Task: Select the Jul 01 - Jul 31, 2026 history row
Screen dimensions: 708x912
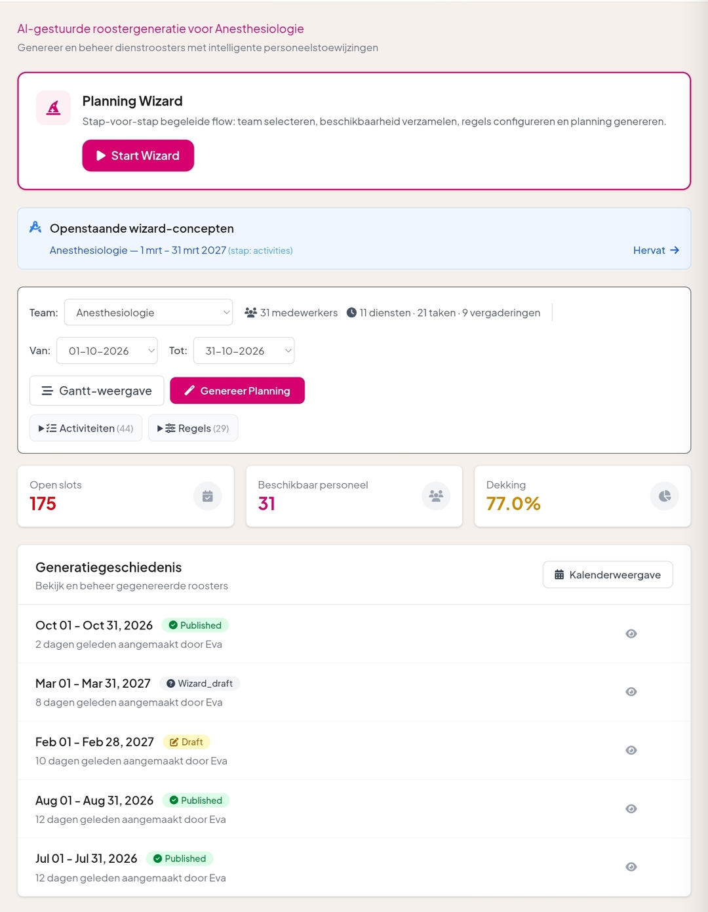Action: [354, 867]
